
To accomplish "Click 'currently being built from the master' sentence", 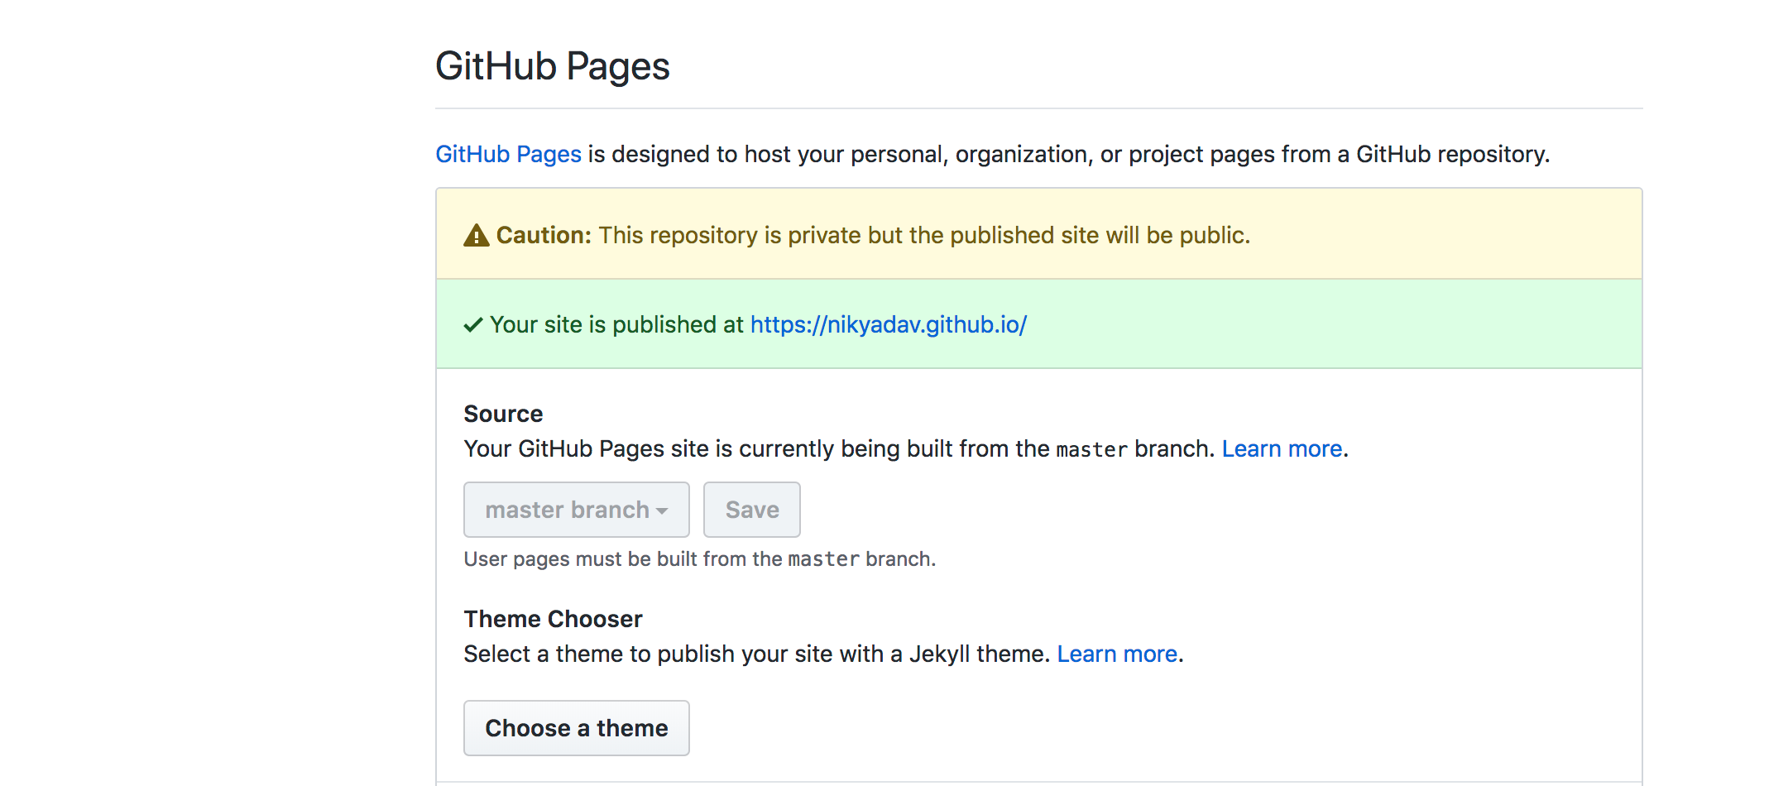I will [x=839, y=448].
